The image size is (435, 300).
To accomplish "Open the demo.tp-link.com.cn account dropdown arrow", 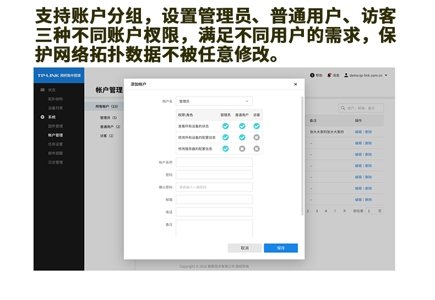I will point(386,75).
